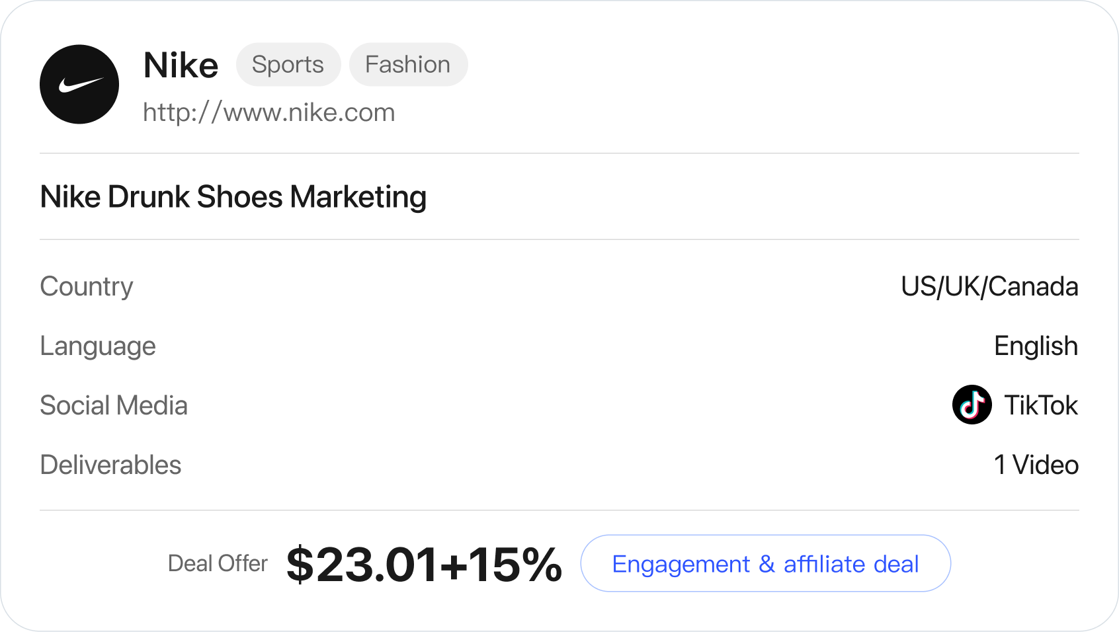
Task: Click the $23.01+15% amount
Action: tap(424, 565)
